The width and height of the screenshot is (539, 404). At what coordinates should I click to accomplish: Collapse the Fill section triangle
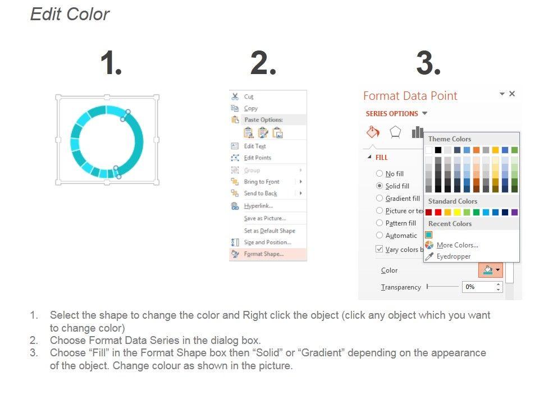point(369,158)
